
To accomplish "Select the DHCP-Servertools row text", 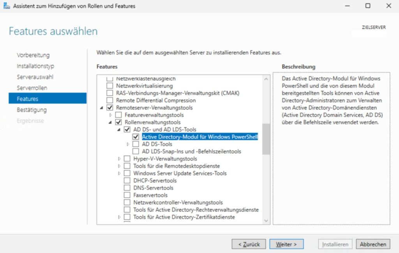I will [x=155, y=181].
